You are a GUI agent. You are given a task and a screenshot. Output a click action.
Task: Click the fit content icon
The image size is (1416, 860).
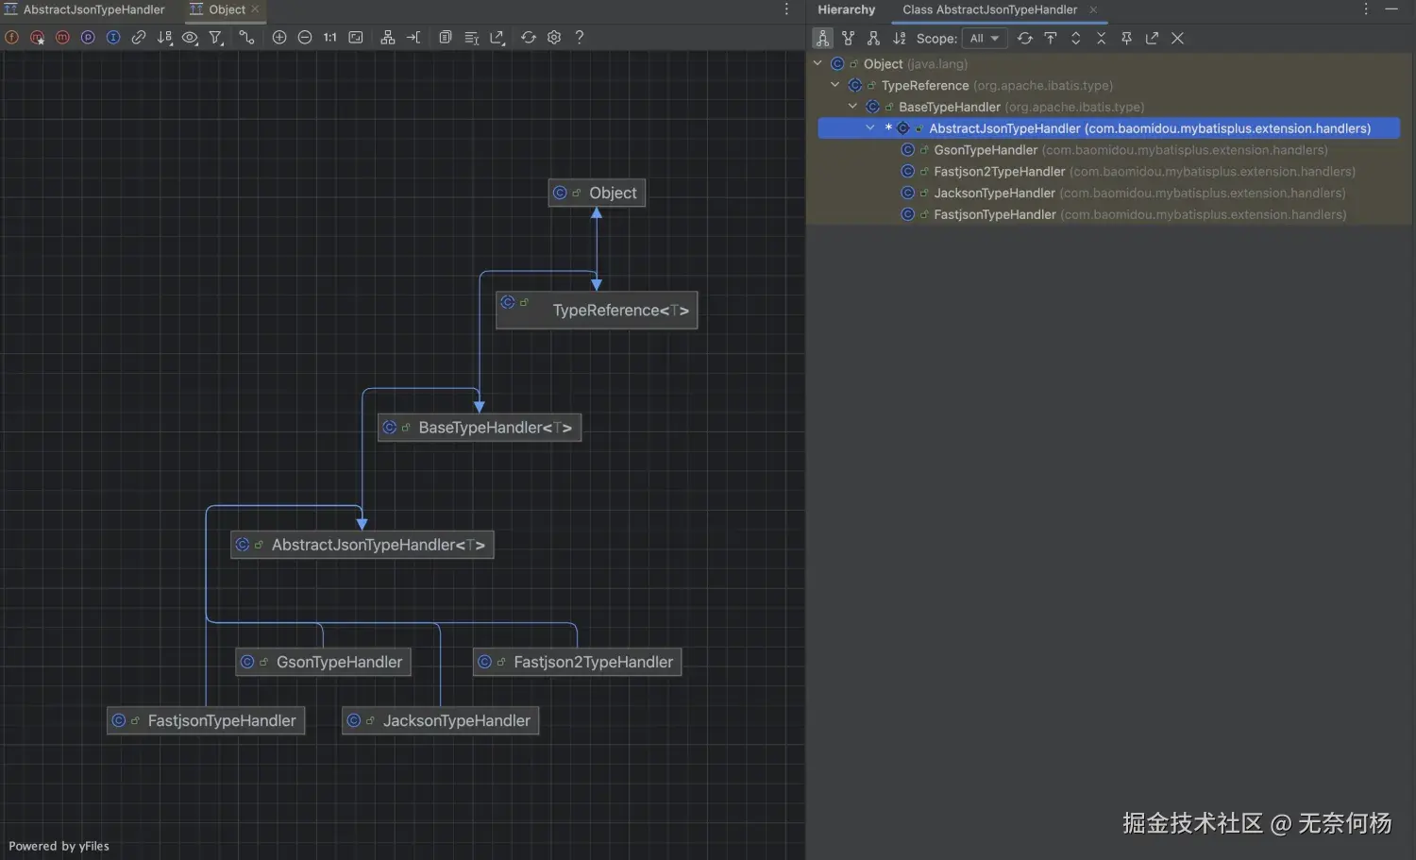(x=356, y=38)
